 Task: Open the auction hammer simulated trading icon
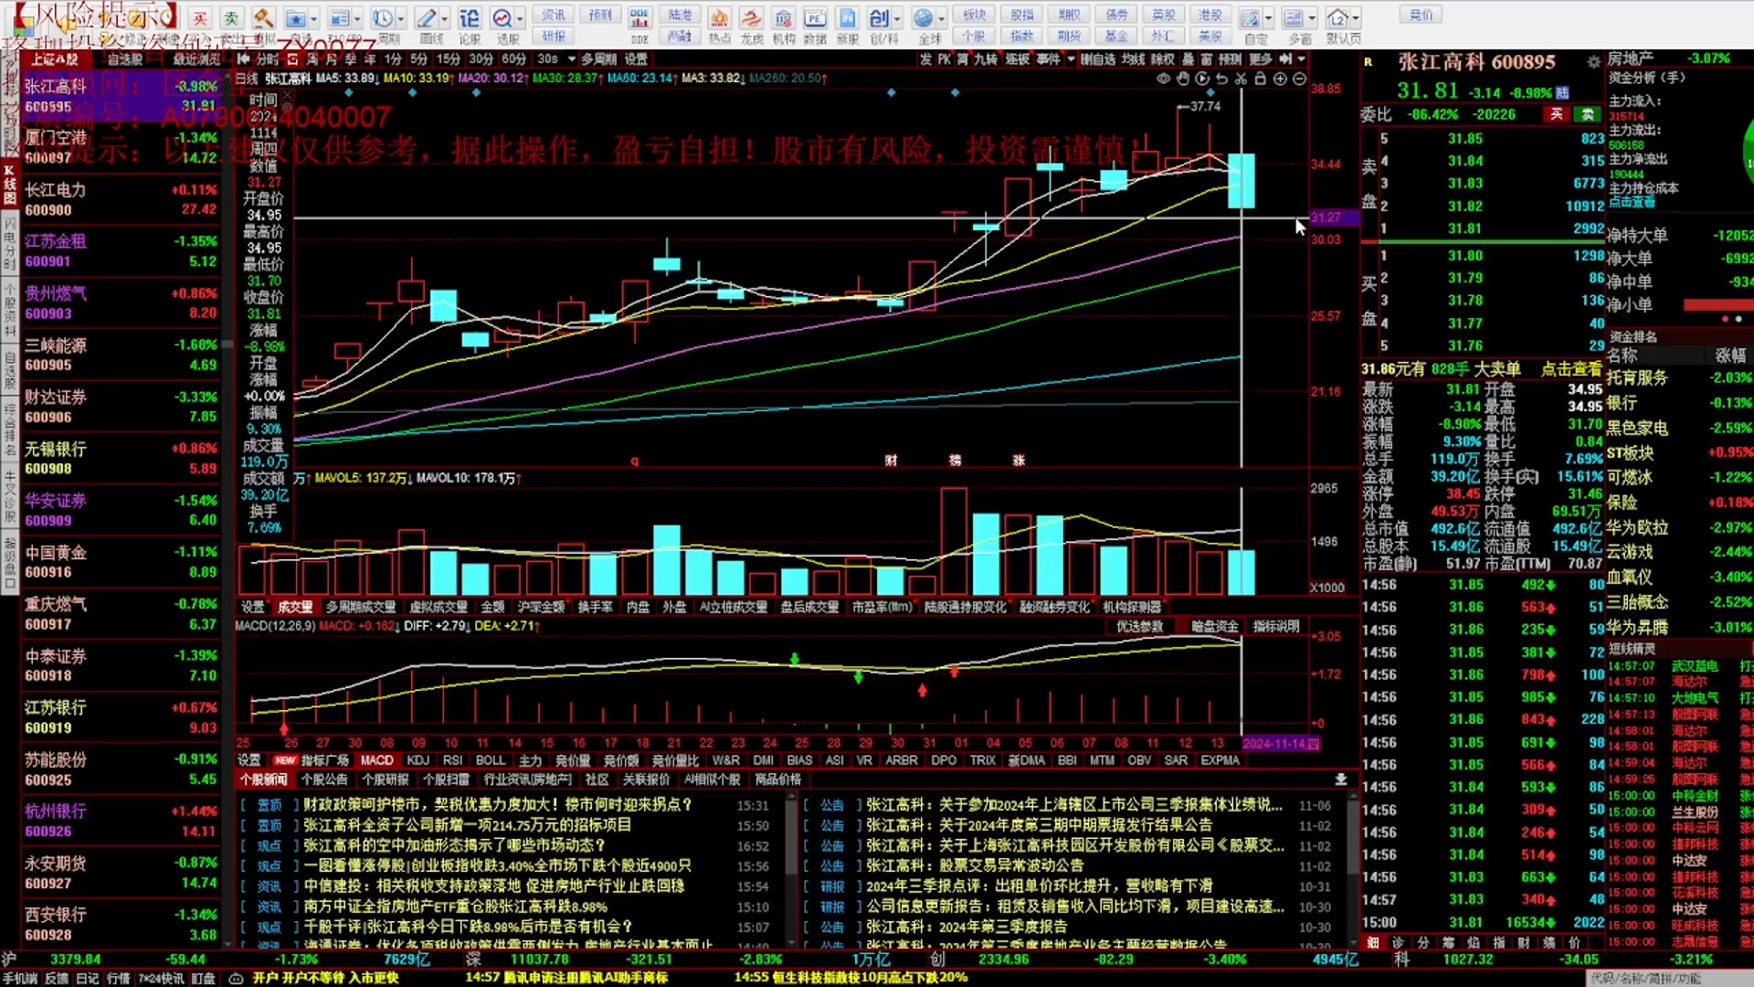pyautogui.click(x=263, y=18)
